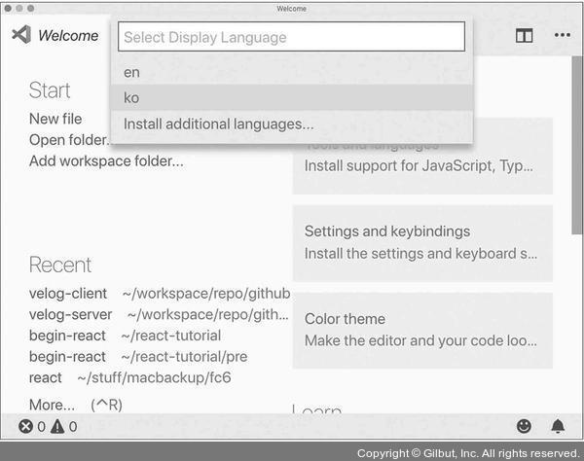
Task: Click the vertical scrollbar thumb
Action: click(577, 145)
